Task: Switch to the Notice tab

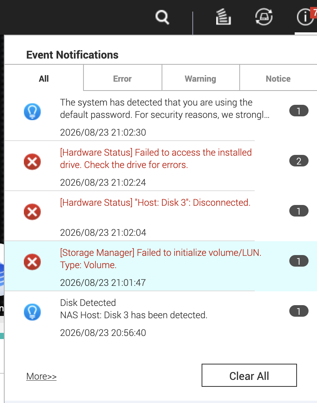Action: [x=278, y=78]
